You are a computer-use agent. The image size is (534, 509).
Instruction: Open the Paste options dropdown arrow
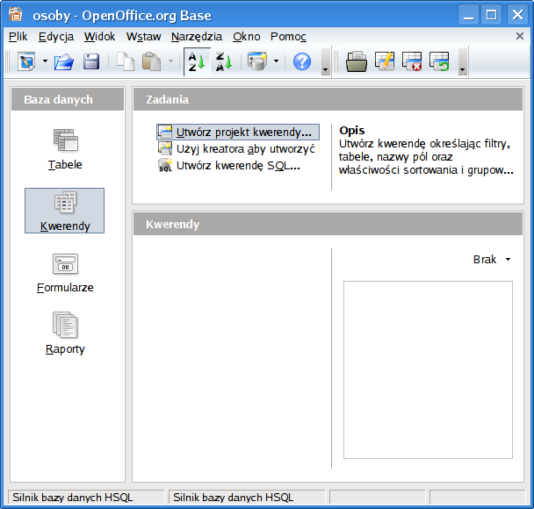[171, 61]
